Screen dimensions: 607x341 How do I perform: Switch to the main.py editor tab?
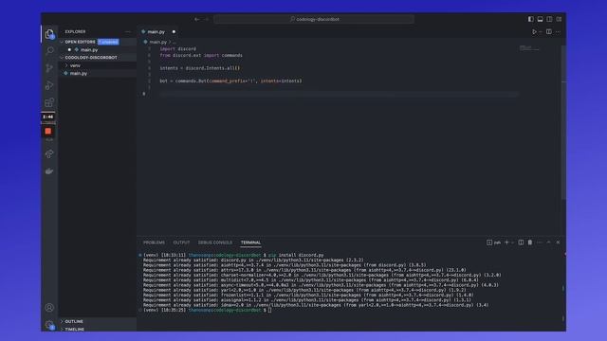156,31
